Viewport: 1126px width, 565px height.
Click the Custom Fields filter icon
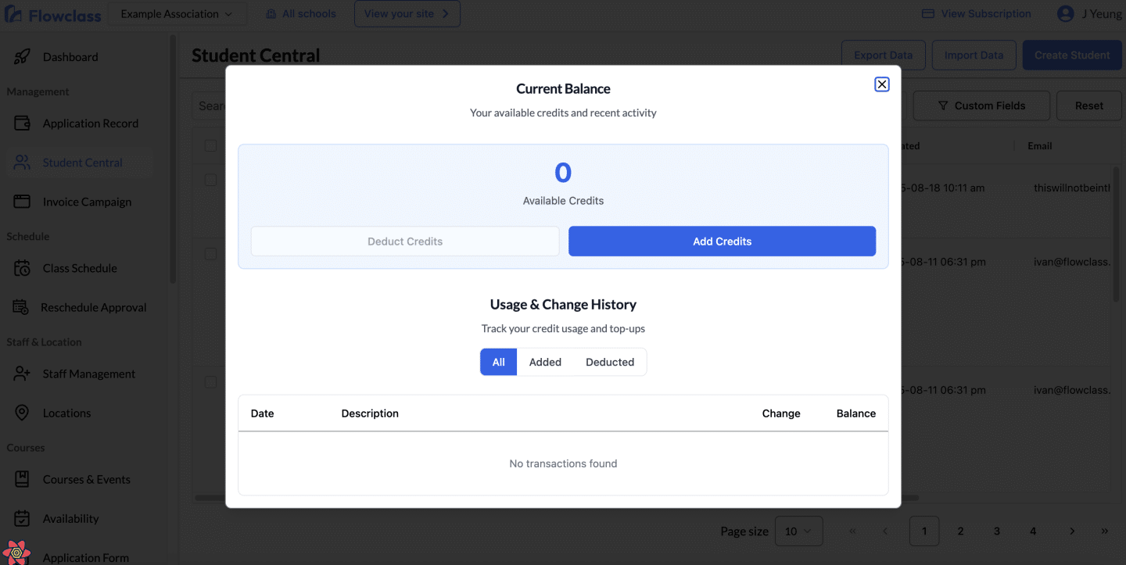tap(943, 105)
